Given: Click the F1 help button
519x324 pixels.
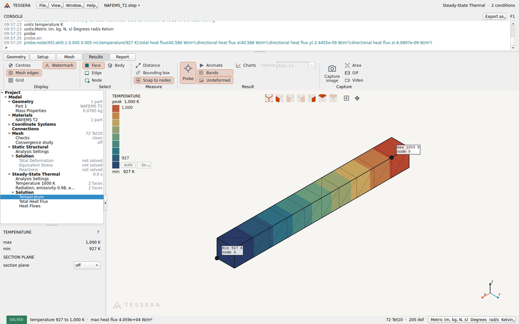Looking at the screenshot, I should tap(513, 17).
